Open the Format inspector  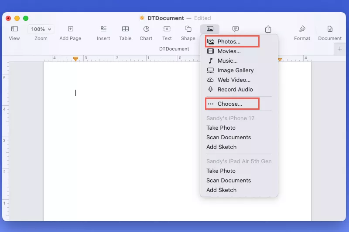302,33
